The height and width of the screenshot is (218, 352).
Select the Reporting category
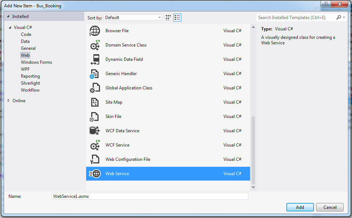coord(30,76)
